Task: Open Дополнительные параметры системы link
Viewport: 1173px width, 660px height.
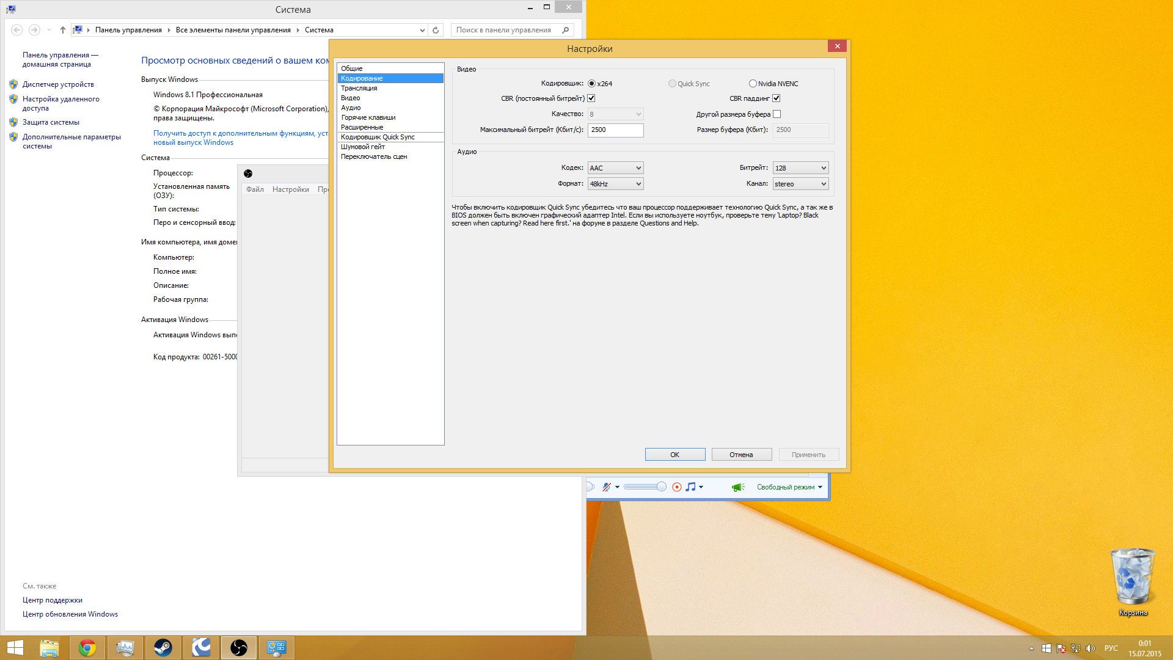Action: point(71,141)
